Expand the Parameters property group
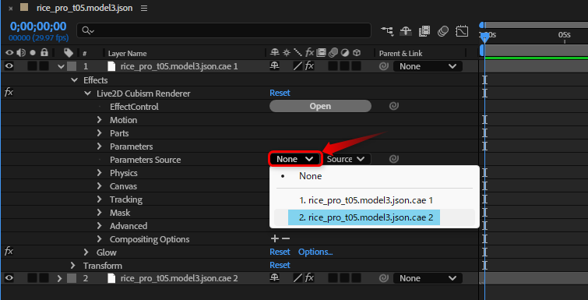The image size is (588, 300). click(x=100, y=146)
